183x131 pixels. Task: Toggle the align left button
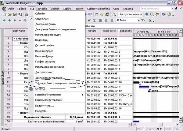[101, 21]
